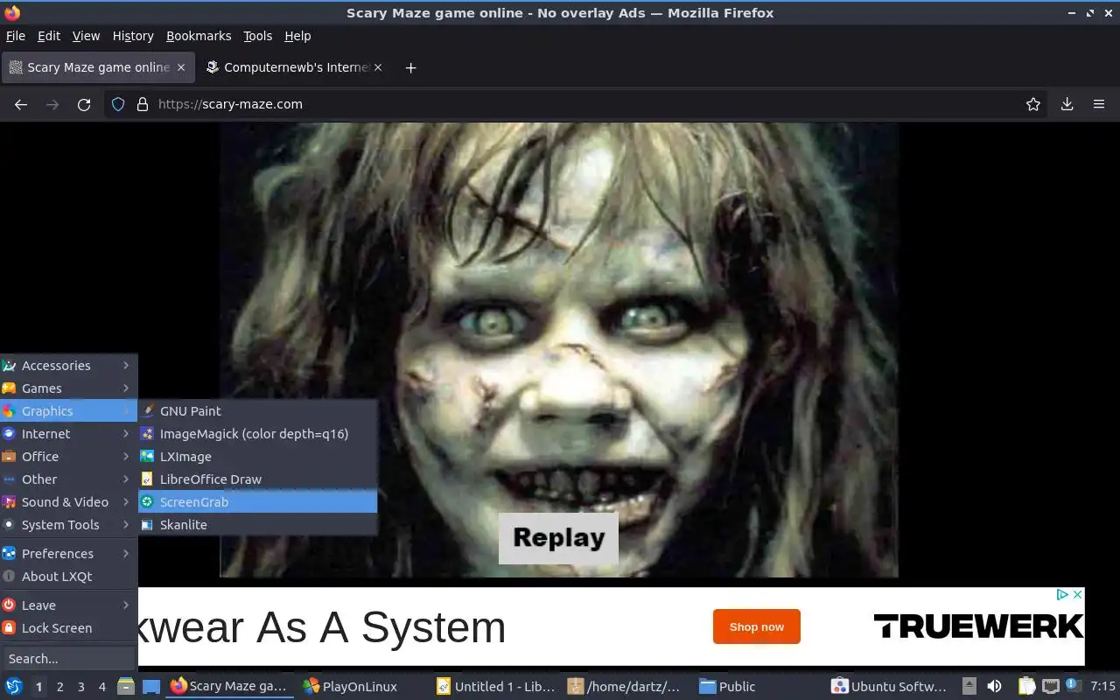The height and width of the screenshot is (700, 1120).
Task: Click the Shop now ad button
Action: pos(757,626)
